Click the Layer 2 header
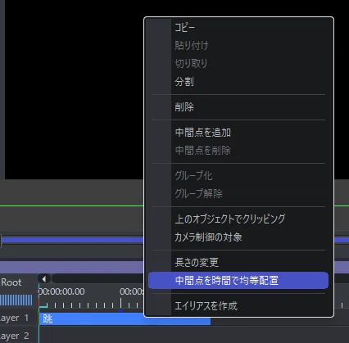 click(14, 336)
